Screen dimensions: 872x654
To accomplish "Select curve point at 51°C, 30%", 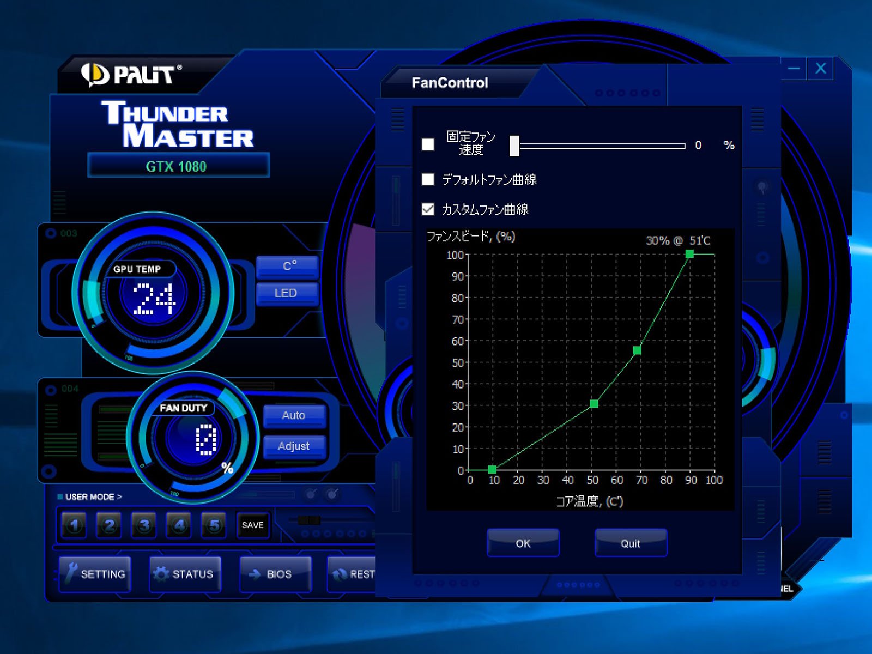I will point(594,404).
